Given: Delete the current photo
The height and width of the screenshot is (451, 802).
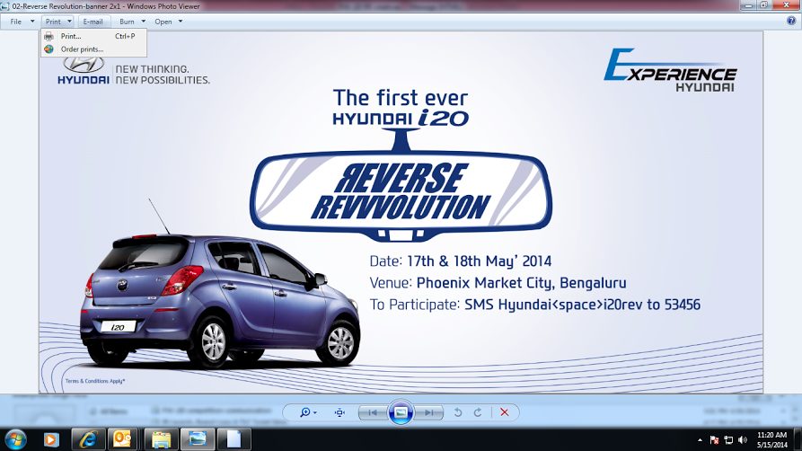Looking at the screenshot, I should [x=505, y=412].
